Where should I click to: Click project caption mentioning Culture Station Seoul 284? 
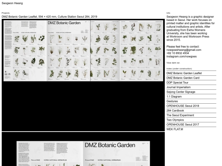click(49, 17)
